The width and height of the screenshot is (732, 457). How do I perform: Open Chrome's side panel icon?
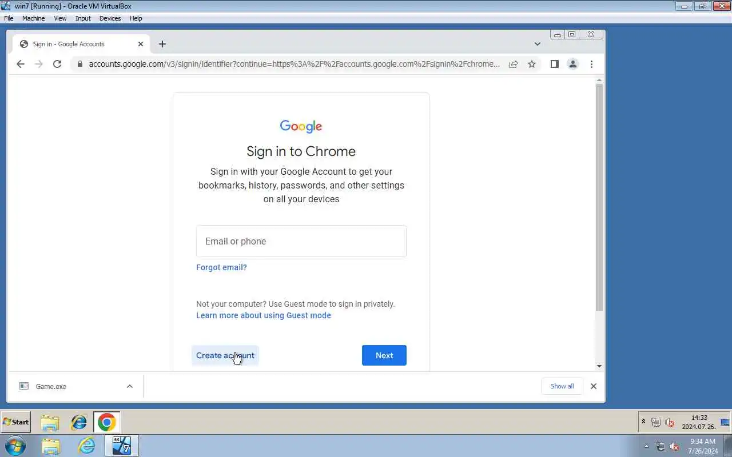(x=554, y=64)
